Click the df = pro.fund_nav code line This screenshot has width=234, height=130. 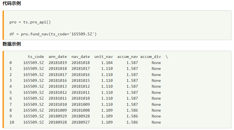53,34
